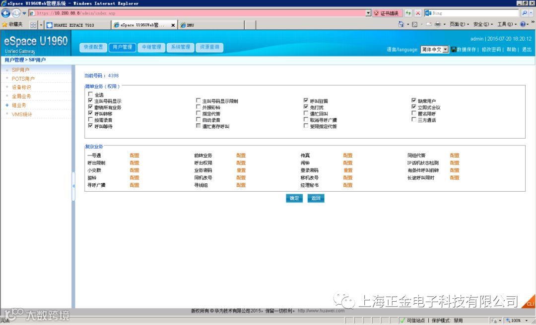Close the eSpace U1960Web tab

coord(173,25)
